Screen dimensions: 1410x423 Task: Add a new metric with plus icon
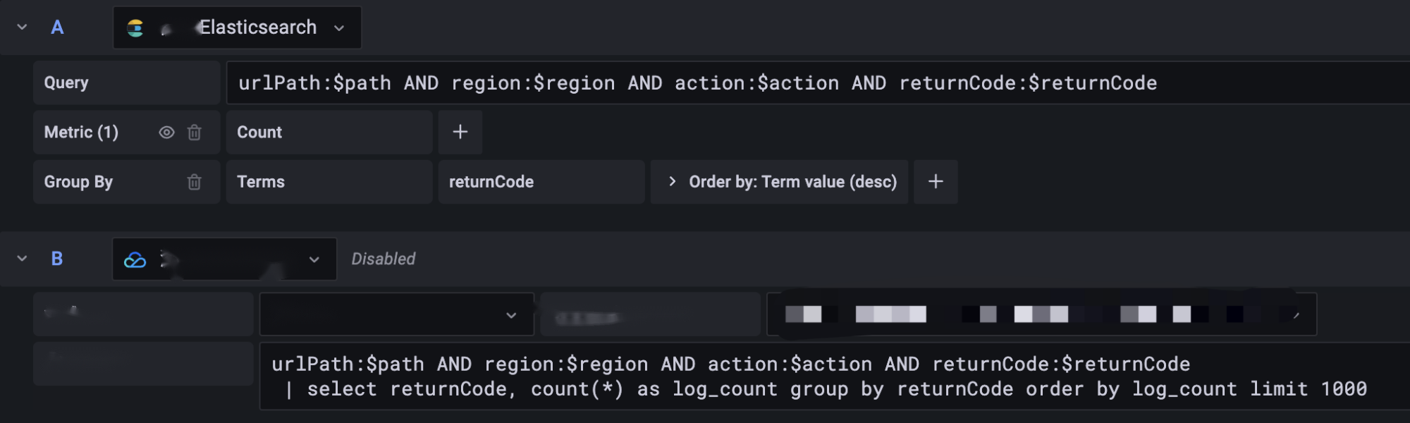[x=460, y=133]
